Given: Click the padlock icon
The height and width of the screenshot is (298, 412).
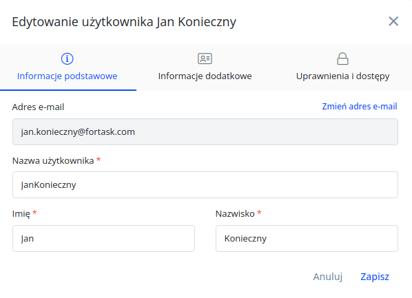Looking at the screenshot, I should pos(342,58).
